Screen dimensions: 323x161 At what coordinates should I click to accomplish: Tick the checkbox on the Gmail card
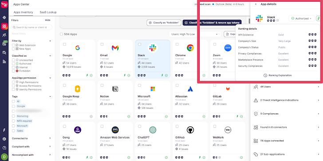click(102, 44)
